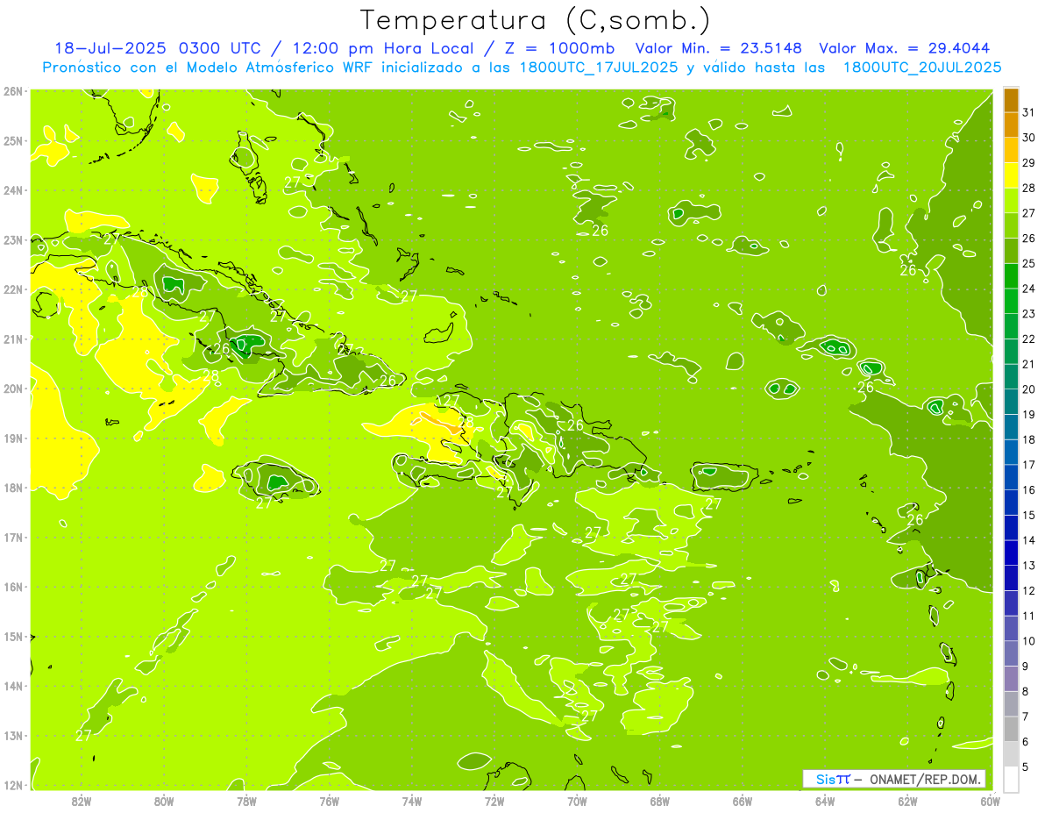Click the 70W longitude label
Screen dimensions: 1052x813
pyautogui.click(x=577, y=800)
